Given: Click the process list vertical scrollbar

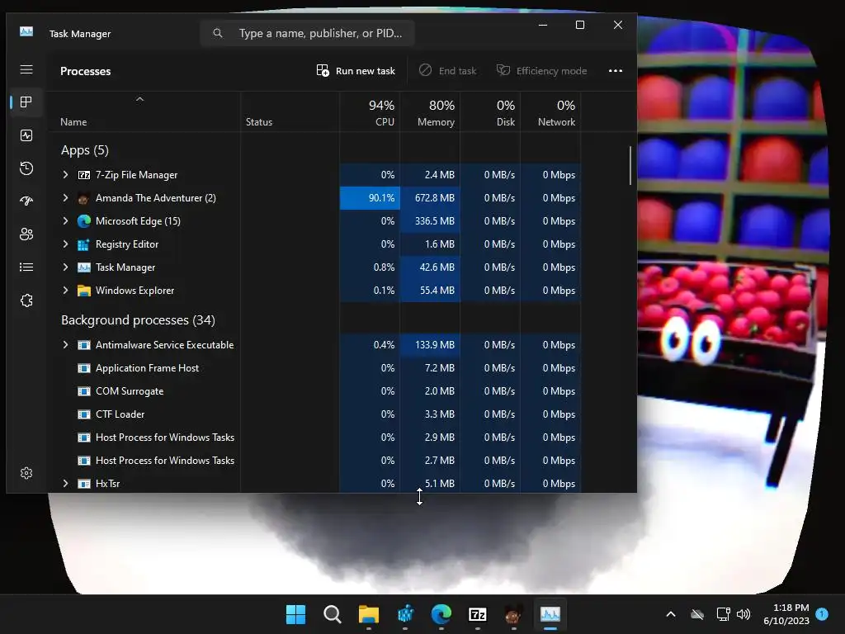Looking at the screenshot, I should pyautogui.click(x=630, y=165).
